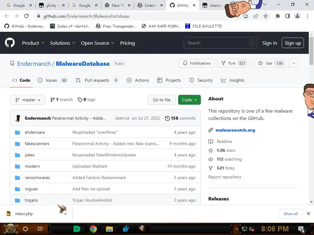Click the share page icon in address bar

[256, 16]
